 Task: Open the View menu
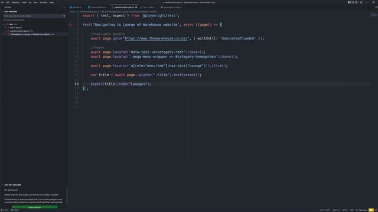[24, 2]
